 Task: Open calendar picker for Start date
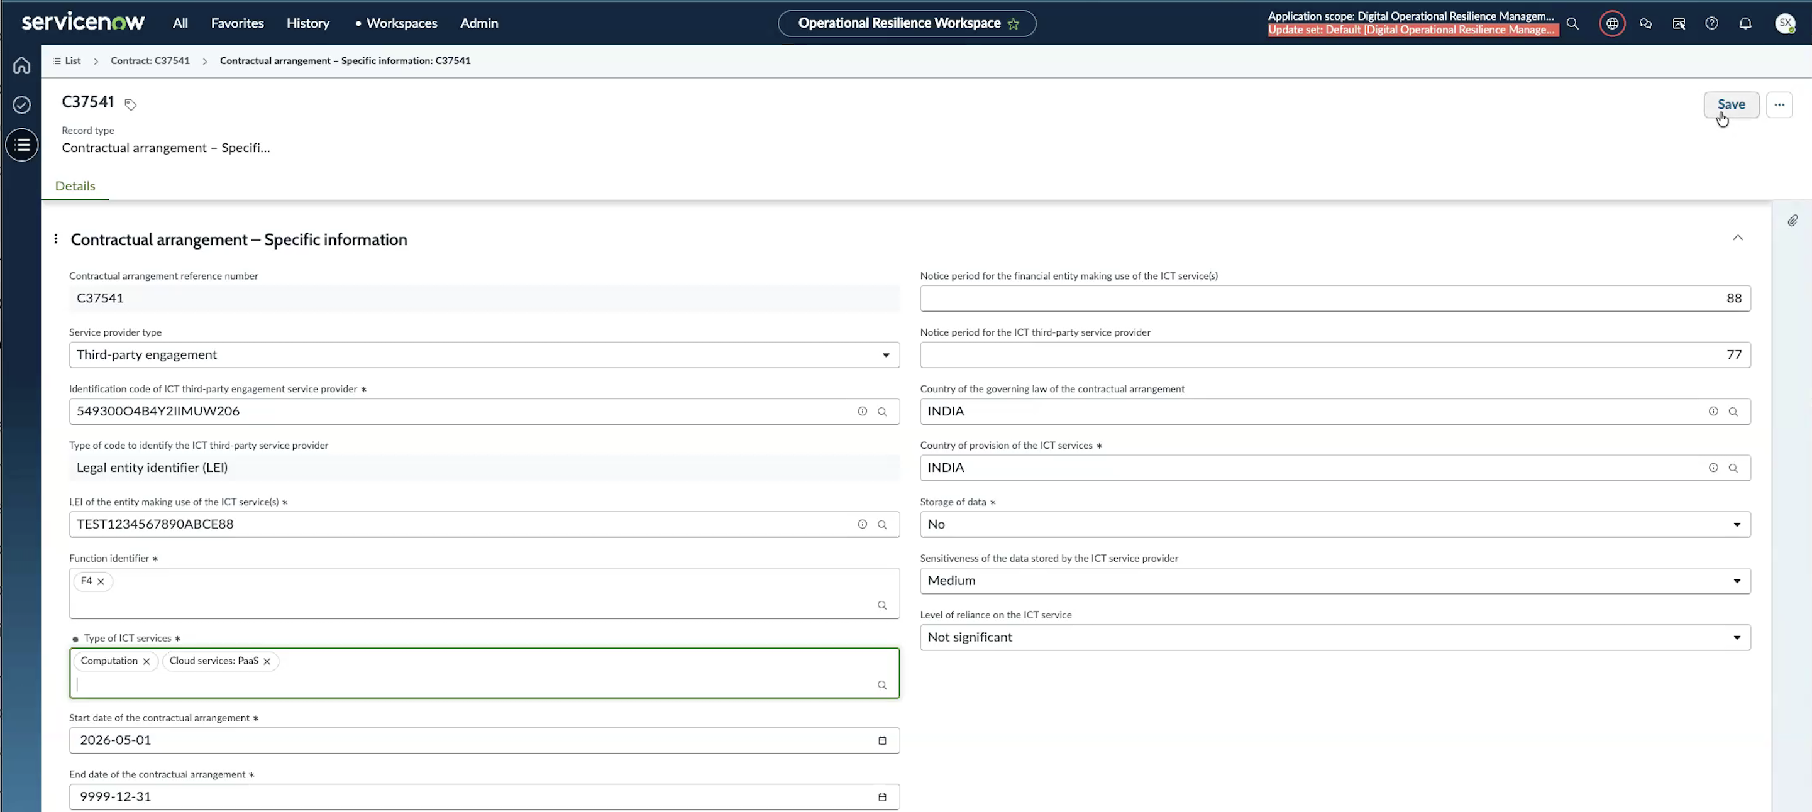click(x=882, y=740)
